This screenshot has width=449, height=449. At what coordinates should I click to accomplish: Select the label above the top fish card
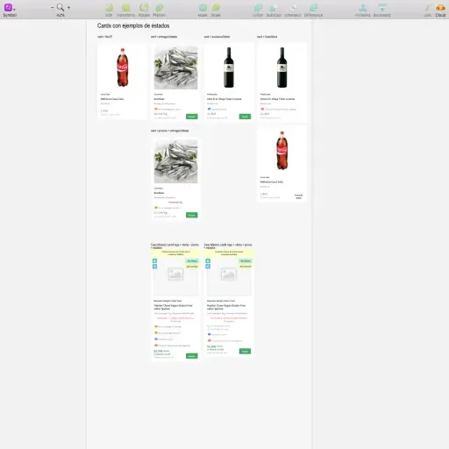164,37
